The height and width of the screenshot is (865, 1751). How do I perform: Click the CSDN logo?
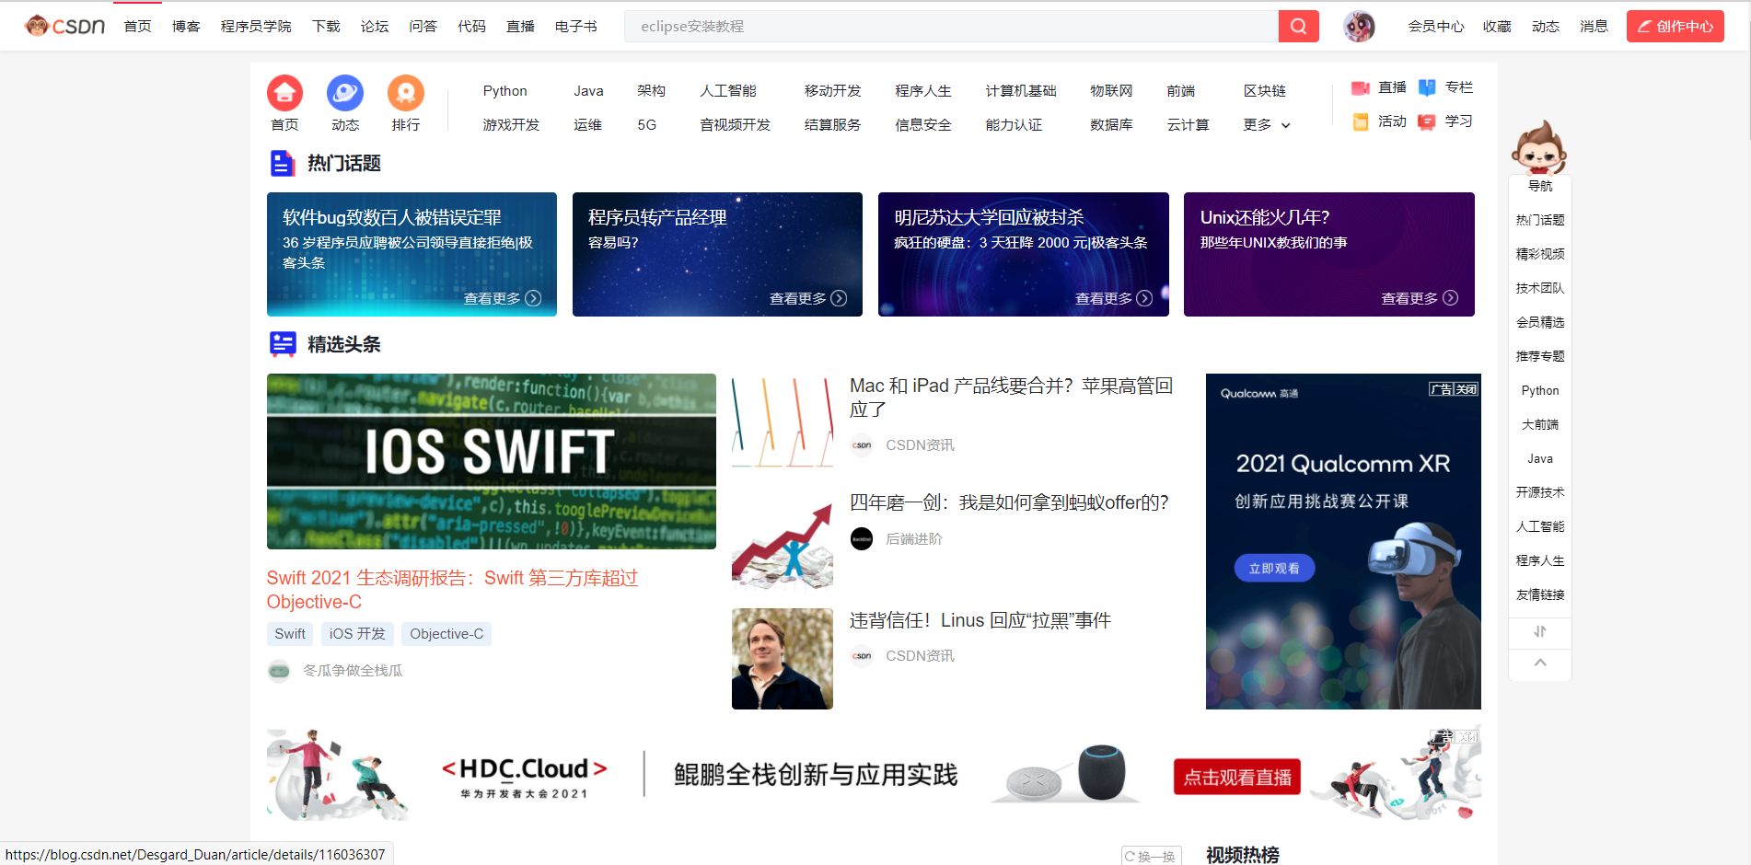[64, 26]
